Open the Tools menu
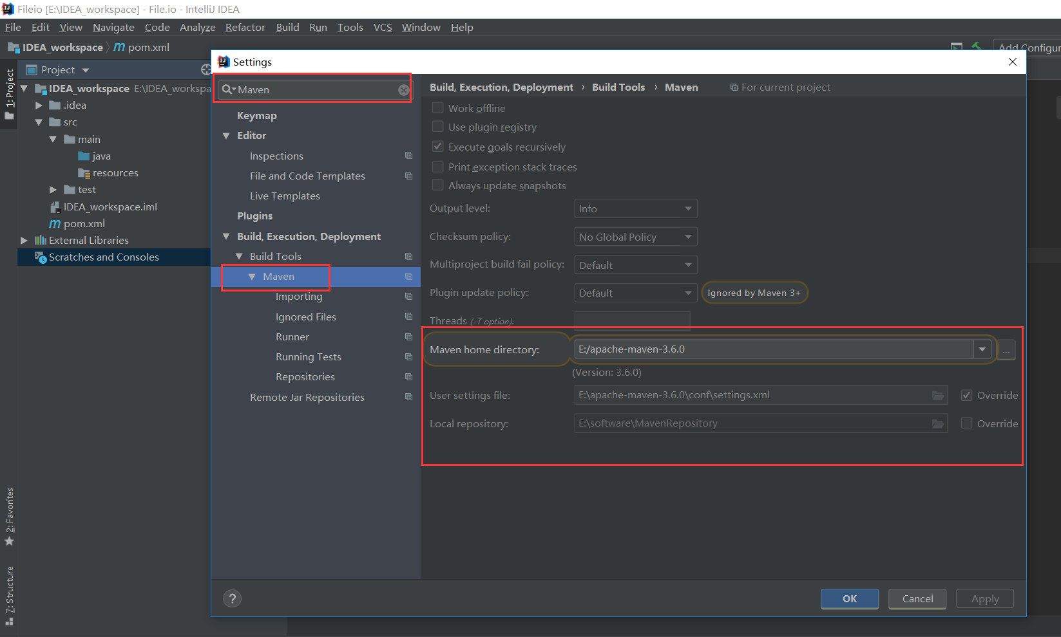The image size is (1061, 637). pyautogui.click(x=350, y=27)
